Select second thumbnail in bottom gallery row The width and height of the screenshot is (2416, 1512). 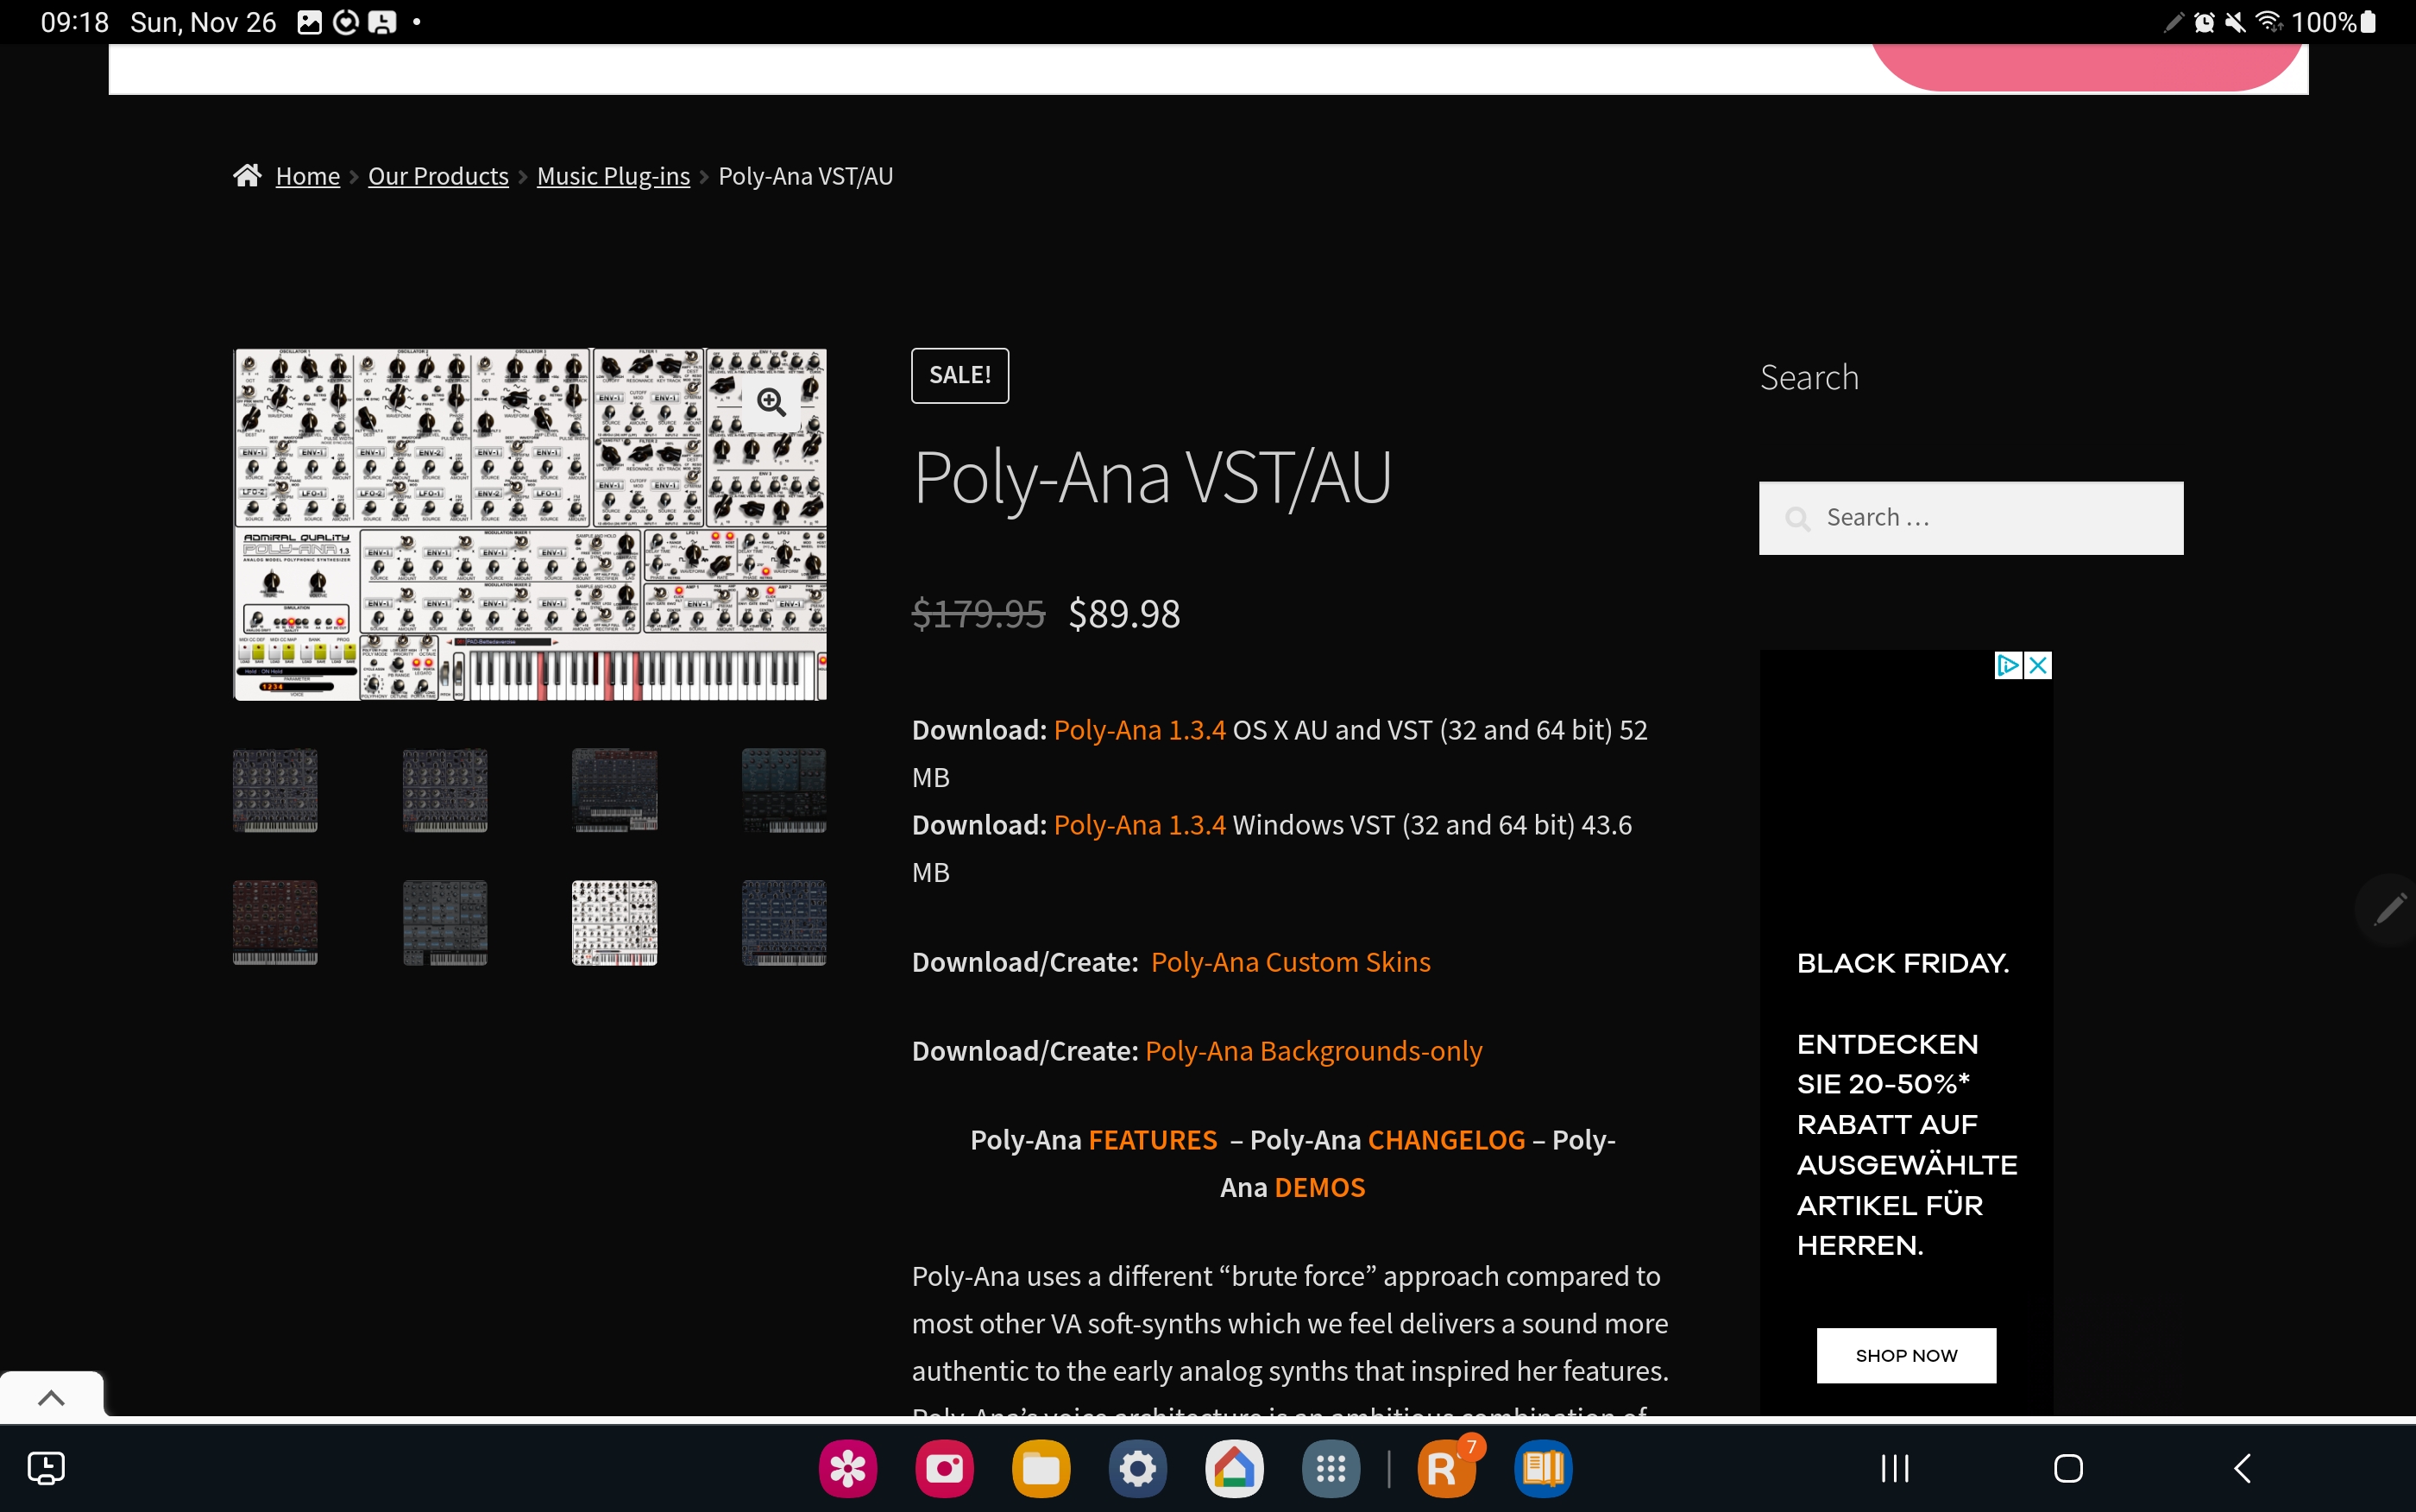(x=445, y=922)
